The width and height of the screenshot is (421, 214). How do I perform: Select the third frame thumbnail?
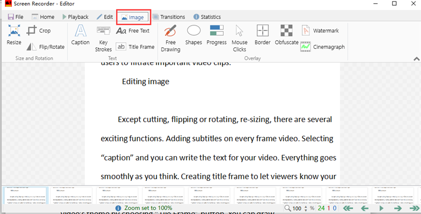[117, 195]
